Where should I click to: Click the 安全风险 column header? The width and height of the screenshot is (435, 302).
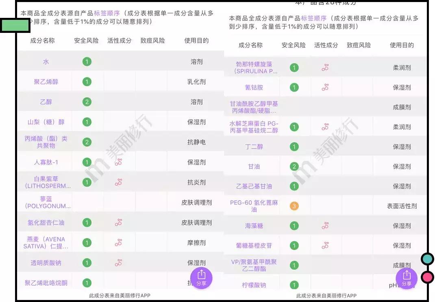86,41
